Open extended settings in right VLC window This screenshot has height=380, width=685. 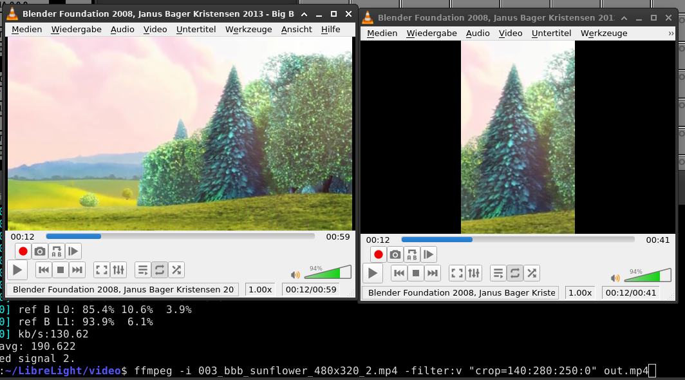tap(474, 273)
